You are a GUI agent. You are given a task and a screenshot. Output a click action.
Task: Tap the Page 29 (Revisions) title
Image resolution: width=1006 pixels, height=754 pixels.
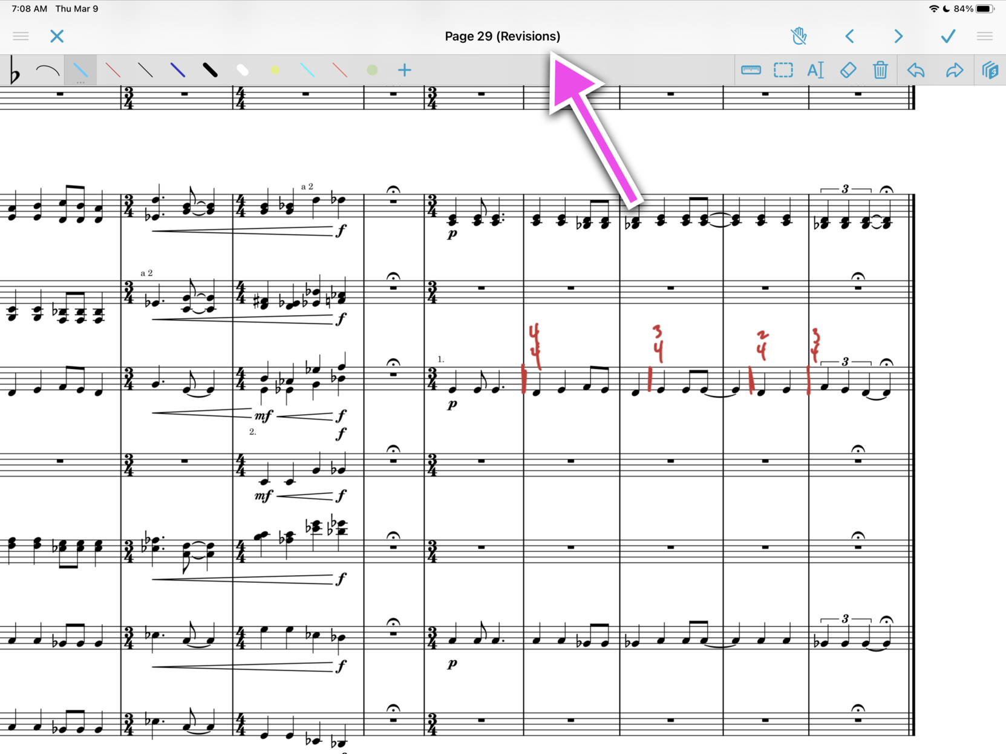[x=502, y=36]
